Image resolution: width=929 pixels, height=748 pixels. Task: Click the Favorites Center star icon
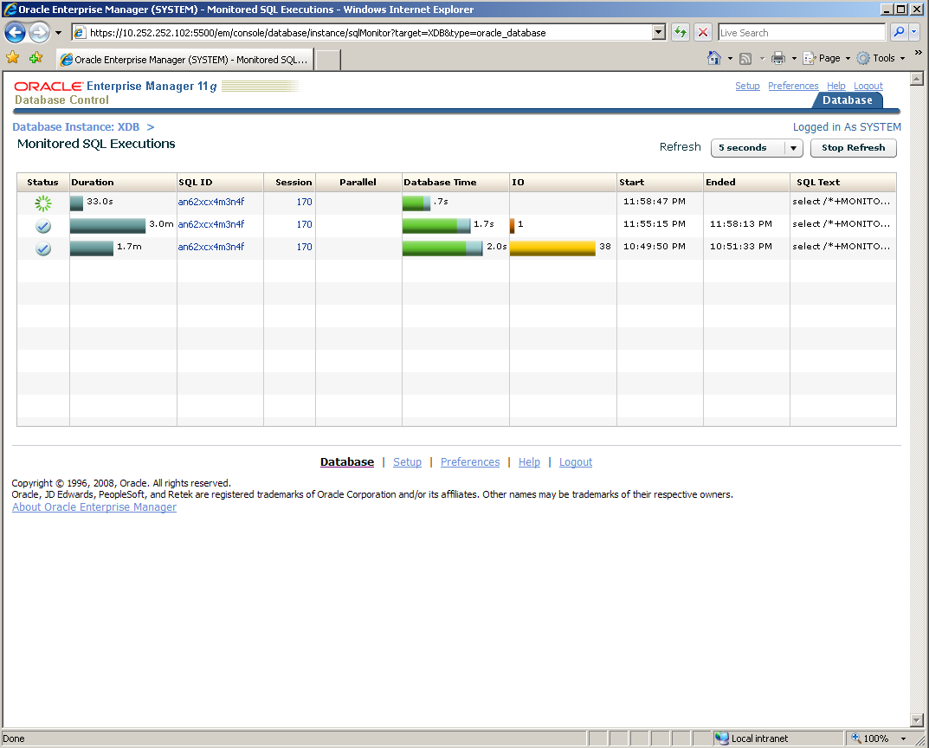click(12, 58)
